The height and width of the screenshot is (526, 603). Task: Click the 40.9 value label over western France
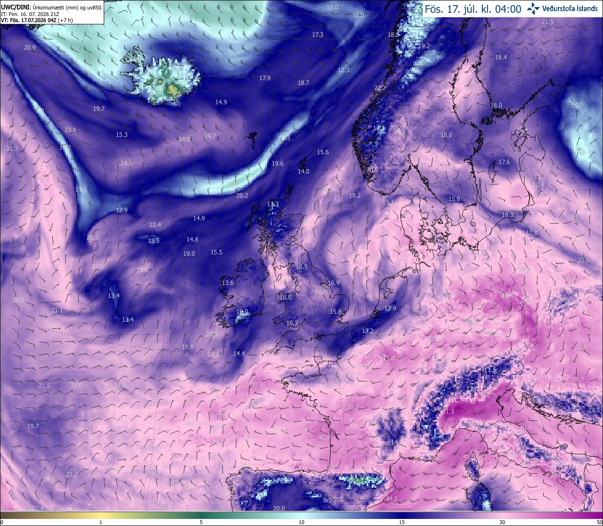tap(324, 438)
